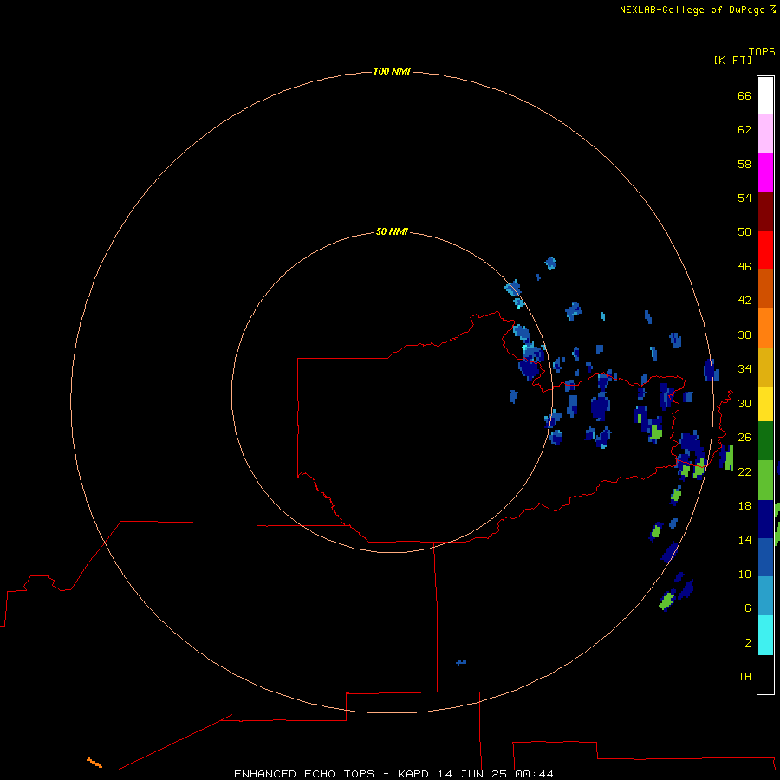780x780 pixels.
Task: Click the legend value 38
Action: pyautogui.click(x=744, y=335)
